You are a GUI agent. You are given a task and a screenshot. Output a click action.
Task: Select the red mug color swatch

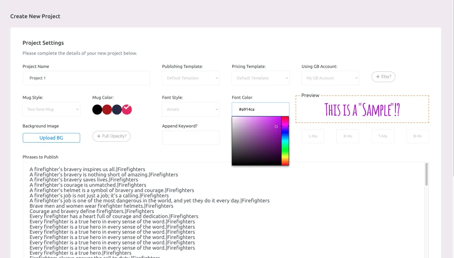coord(107,110)
